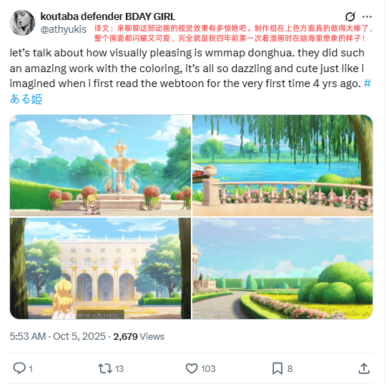Click the like count 103
The height and width of the screenshot is (384, 389).
pyautogui.click(x=208, y=368)
